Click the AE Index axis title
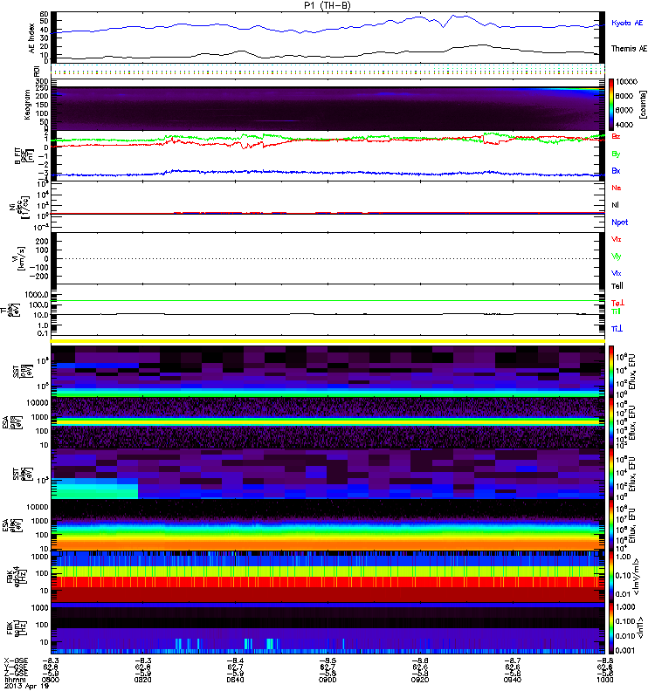Image resolution: width=655 pixels, height=698 pixels. (31, 38)
